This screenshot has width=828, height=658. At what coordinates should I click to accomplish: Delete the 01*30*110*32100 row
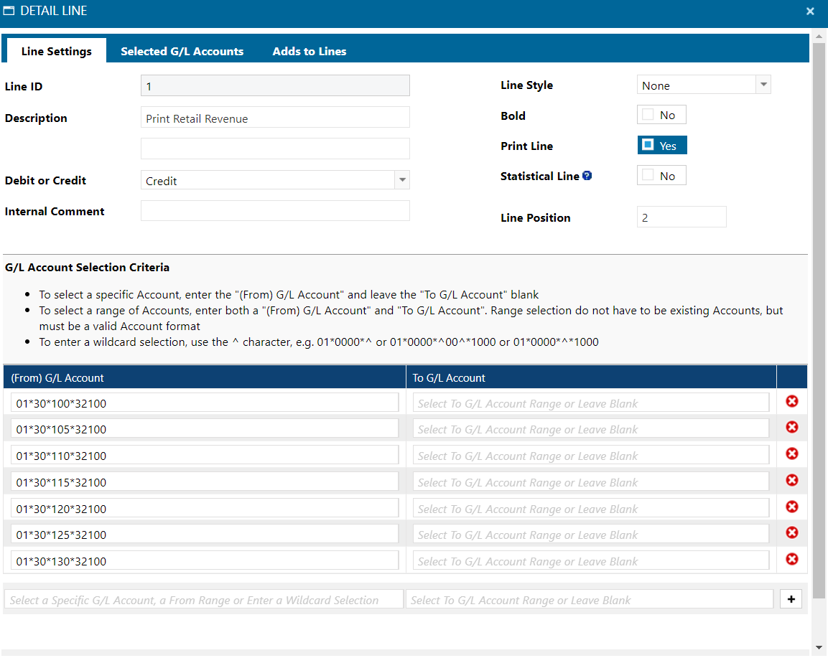click(x=792, y=453)
